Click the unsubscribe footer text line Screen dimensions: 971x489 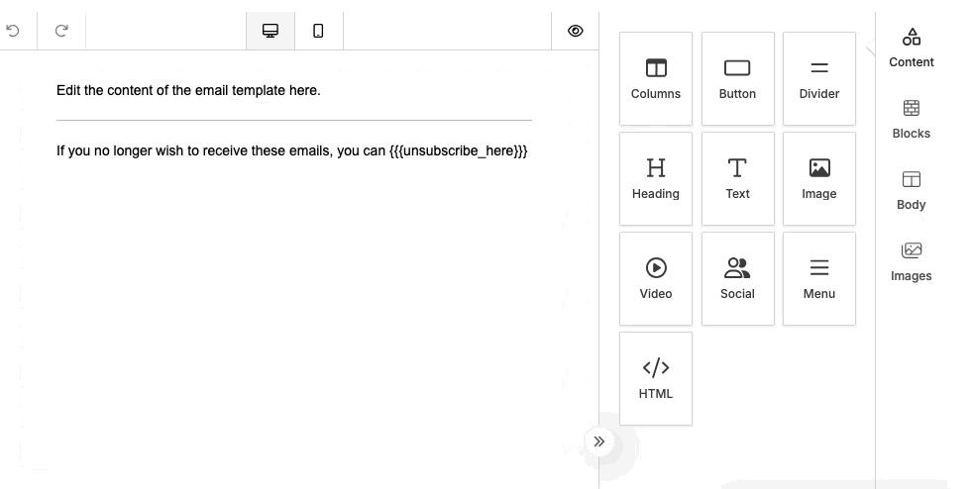pyautogui.click(x=292, y=151)
